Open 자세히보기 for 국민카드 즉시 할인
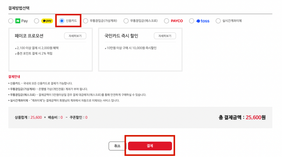This screenshot has height=157, width=282. pos(165,36)
